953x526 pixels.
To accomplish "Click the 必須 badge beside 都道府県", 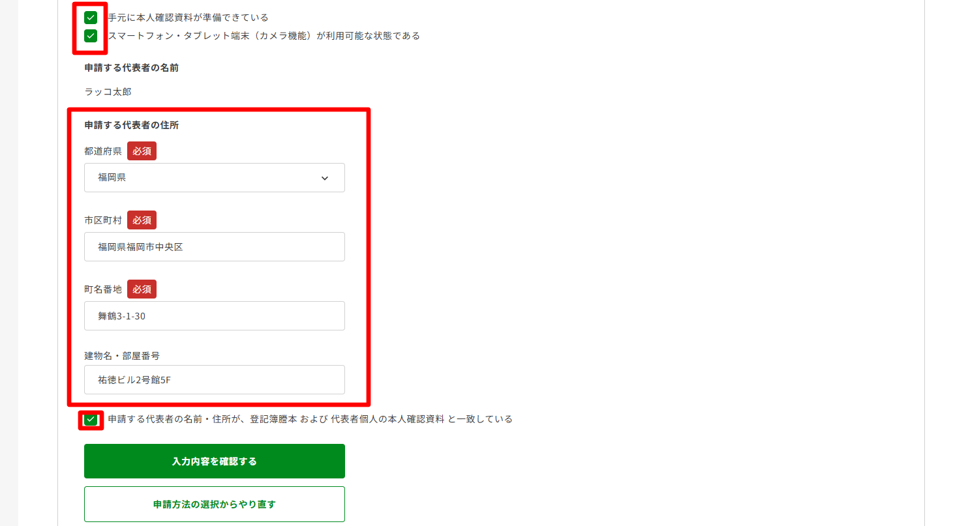I will [x=142, y=151].
